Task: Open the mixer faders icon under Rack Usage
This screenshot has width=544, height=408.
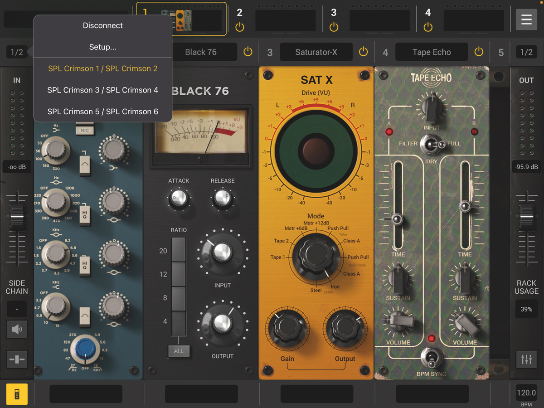Action: (x=526, y=359)
